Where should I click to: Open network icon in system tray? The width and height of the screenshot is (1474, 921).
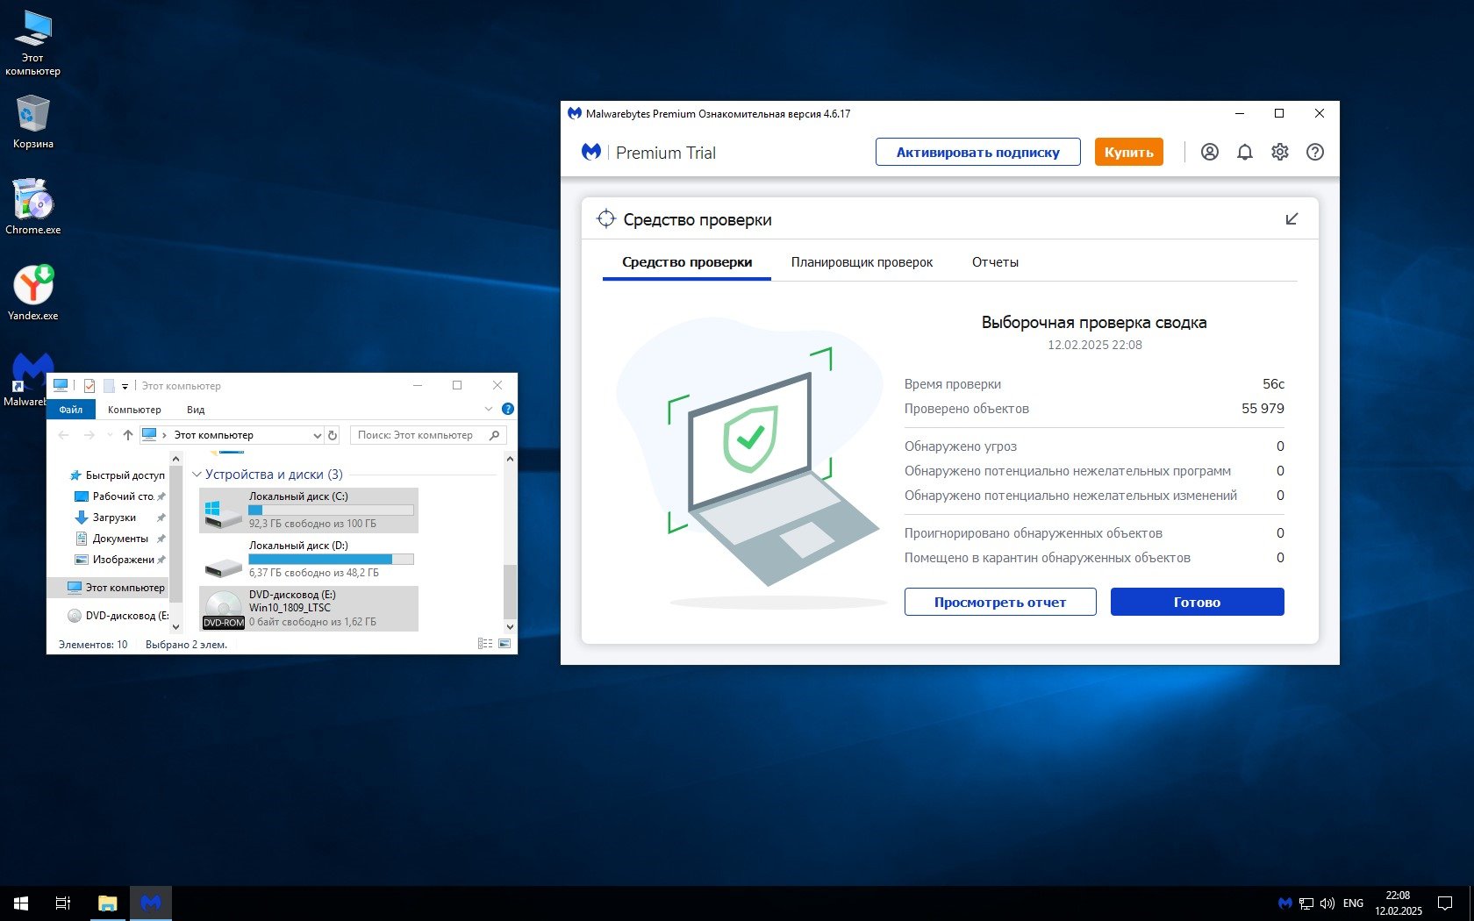click(1306, 903)
